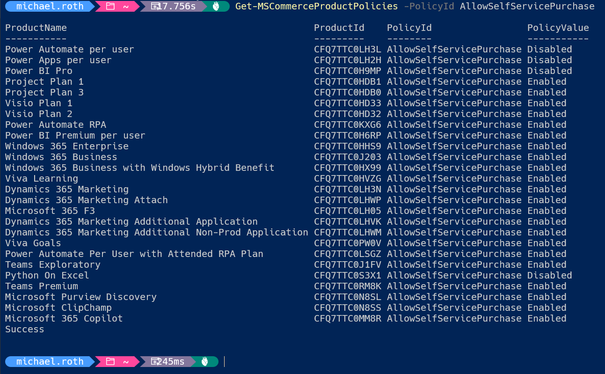Screen dimensions: 605x374
Task: Select the 'Windows 365 Enterprise' product name
Action: (x=67, y=146)
